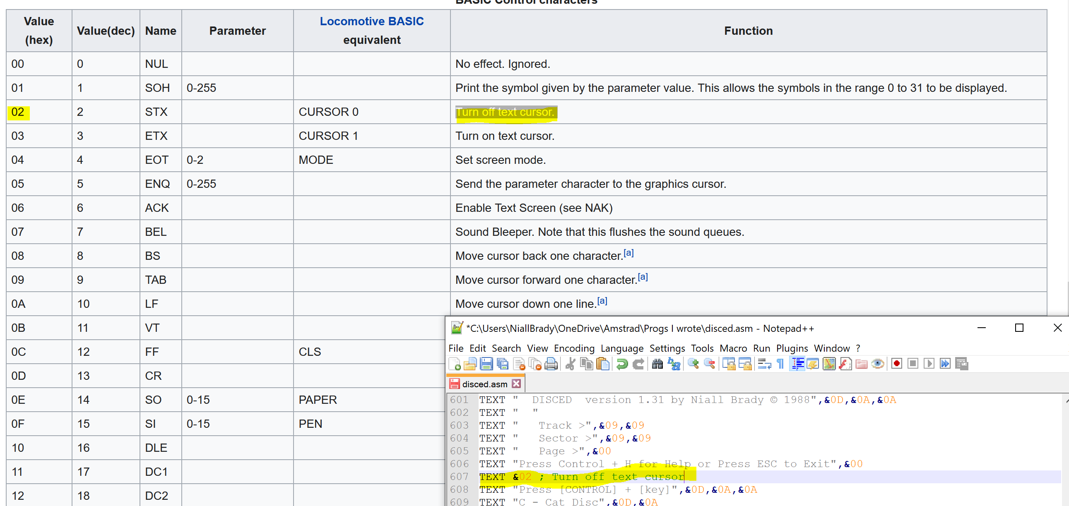Close the disced.asm tab with its X
Viewport: 1069px width, 506px height.
coord(516,384)
